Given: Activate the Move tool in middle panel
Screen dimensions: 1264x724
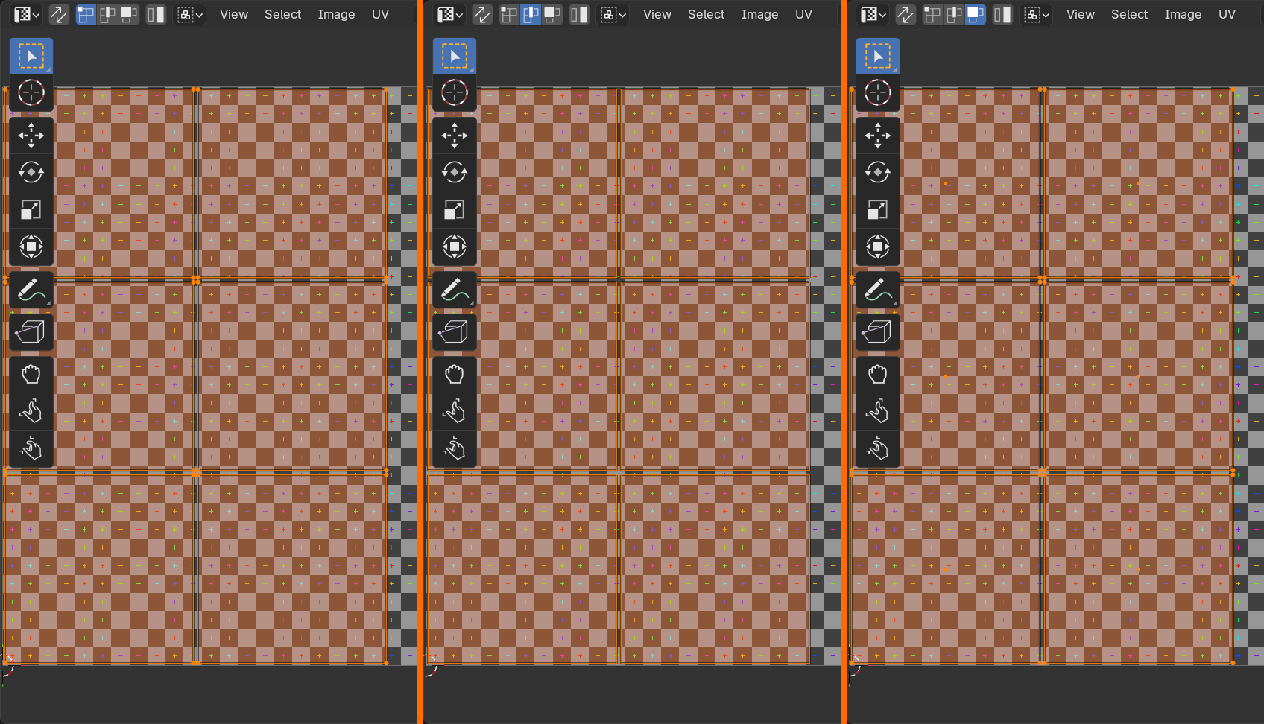Looking at the screenshot, I should (x=455, y=136).
